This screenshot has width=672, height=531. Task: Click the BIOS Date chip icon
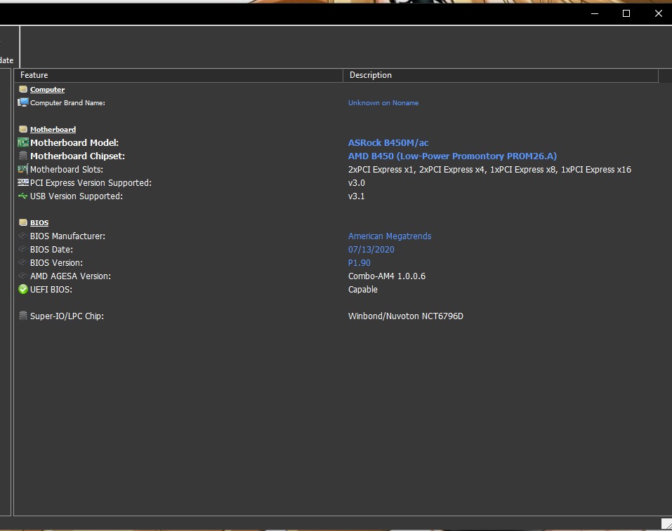click(x=23, y=249)
